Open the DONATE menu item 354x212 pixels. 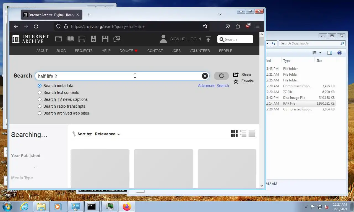click(129, 51)
